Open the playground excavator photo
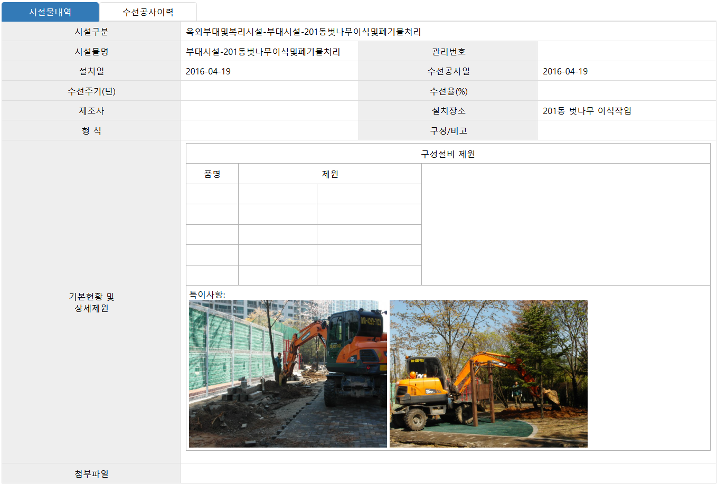The image size is (717, 484). 488,374
